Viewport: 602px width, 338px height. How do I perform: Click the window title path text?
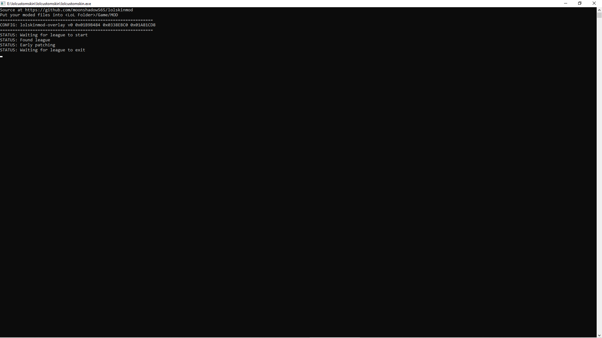coord(49,4)
